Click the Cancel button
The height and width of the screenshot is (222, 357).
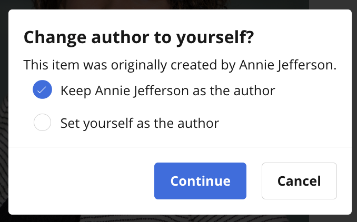point(299,181)
